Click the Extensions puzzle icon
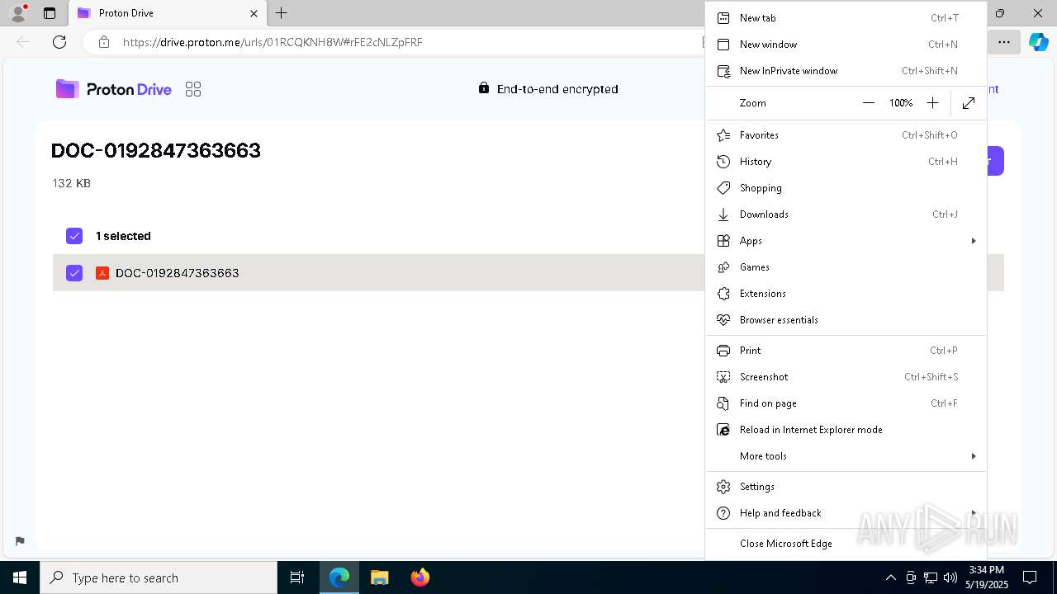The height and width of the screenshot is (594, 1057). point(723,294)
